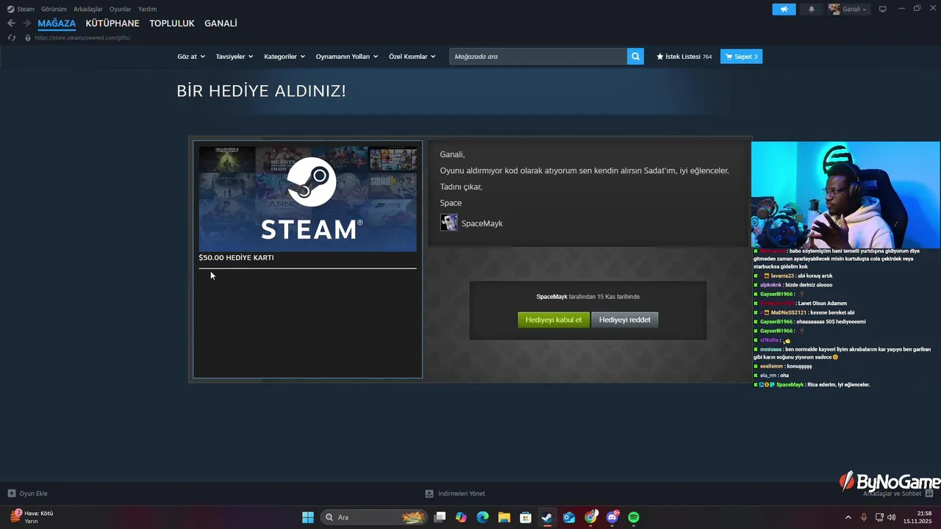Open the clock showing 21:58

click(x=918, y=517)
